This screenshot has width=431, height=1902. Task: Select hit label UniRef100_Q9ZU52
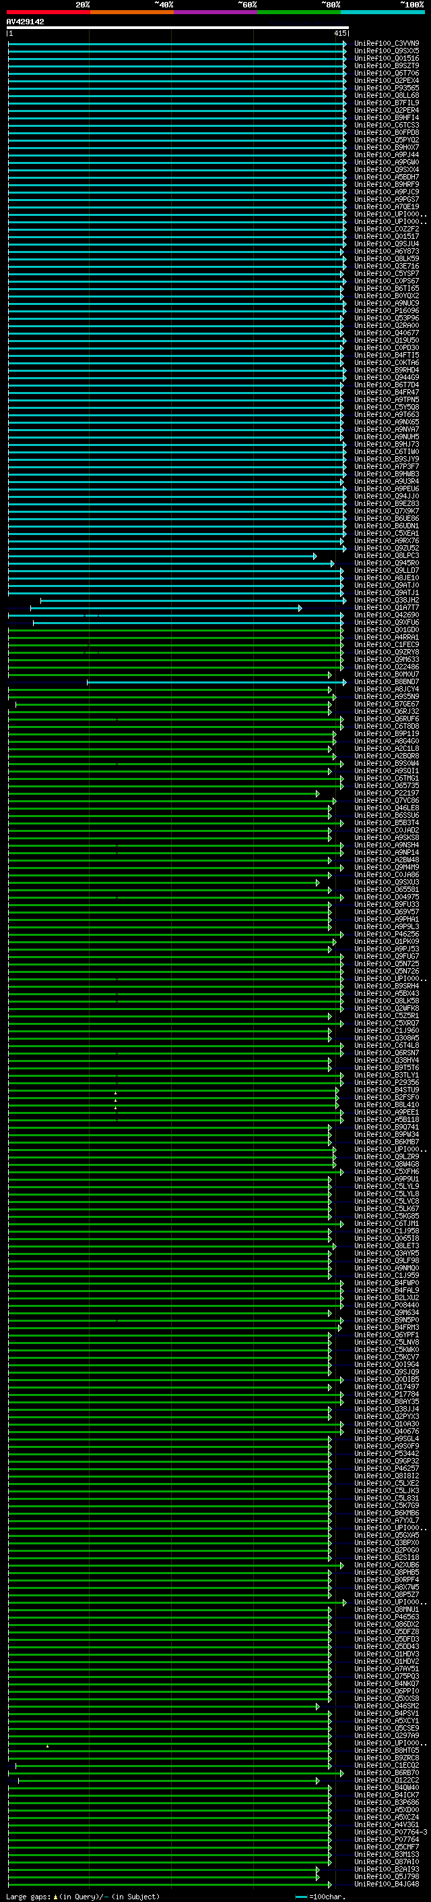[386, 549]
